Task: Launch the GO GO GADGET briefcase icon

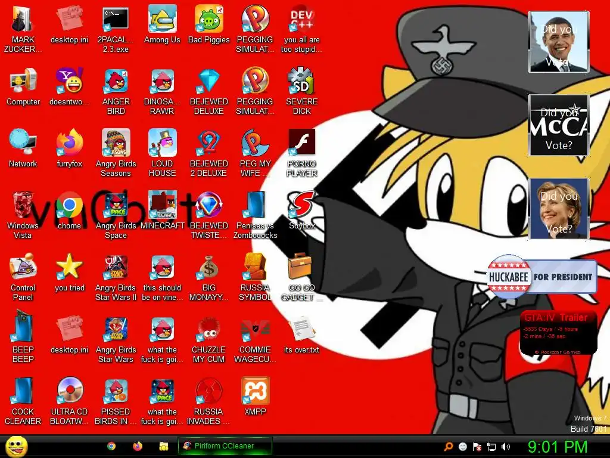Action: coord(301,277)
